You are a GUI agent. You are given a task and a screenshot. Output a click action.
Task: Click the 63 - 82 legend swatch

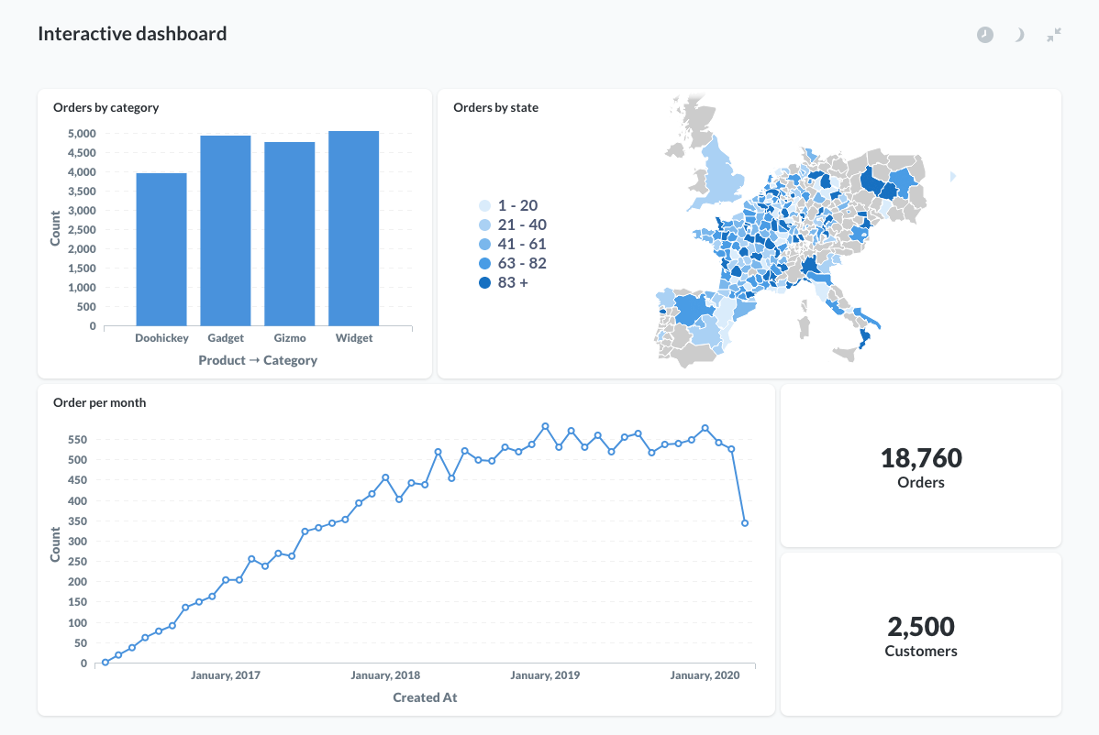[x=484, y=264]
